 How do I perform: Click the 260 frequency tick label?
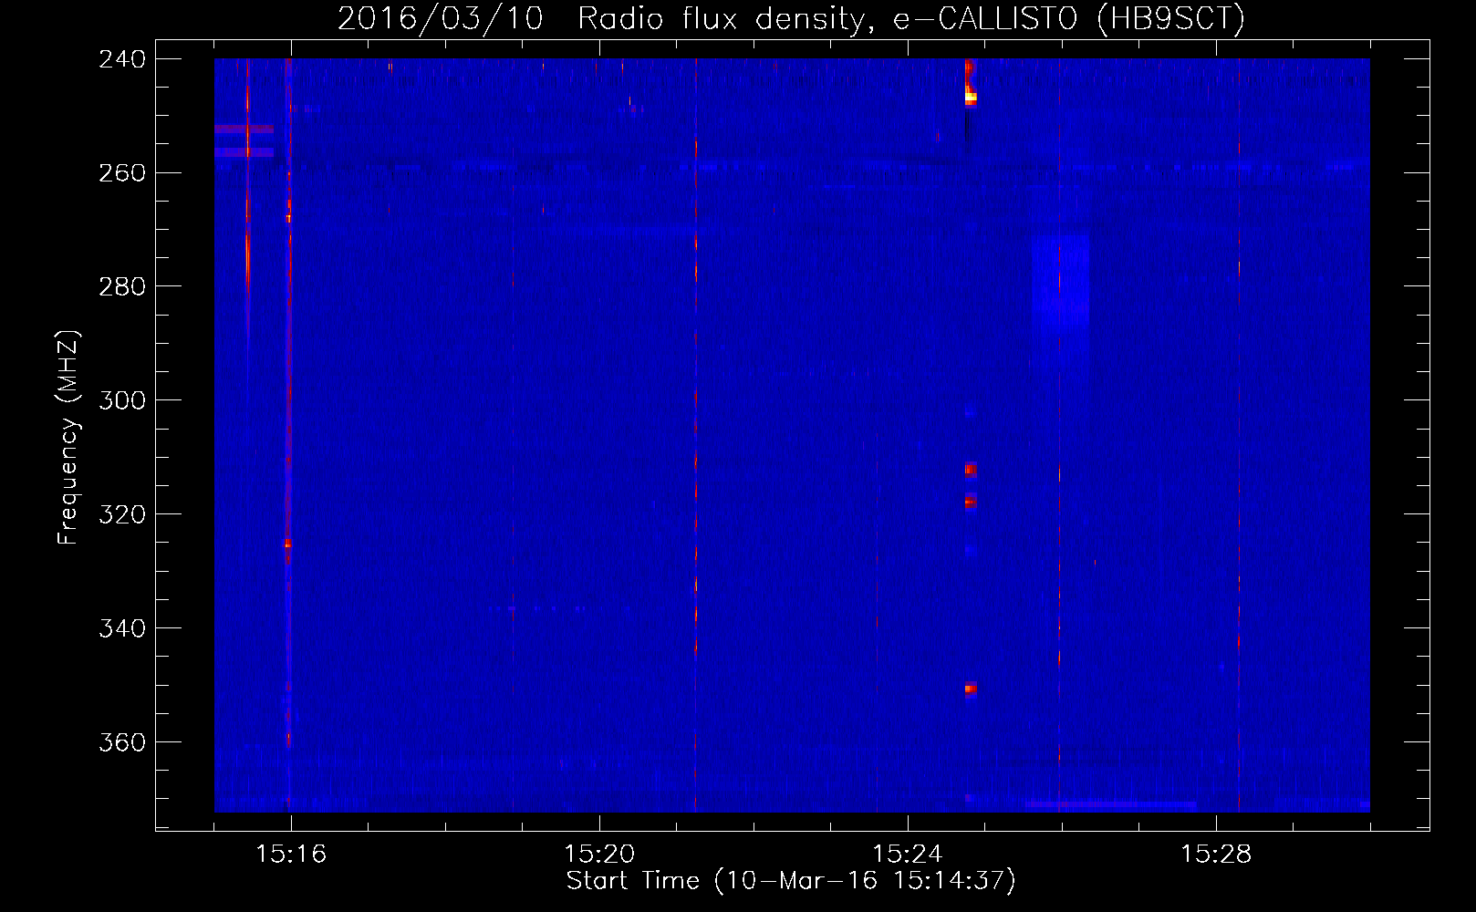(122, 173)
